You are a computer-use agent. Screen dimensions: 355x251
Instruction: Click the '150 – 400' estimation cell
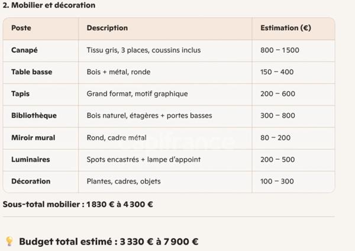tap(277, 72)
